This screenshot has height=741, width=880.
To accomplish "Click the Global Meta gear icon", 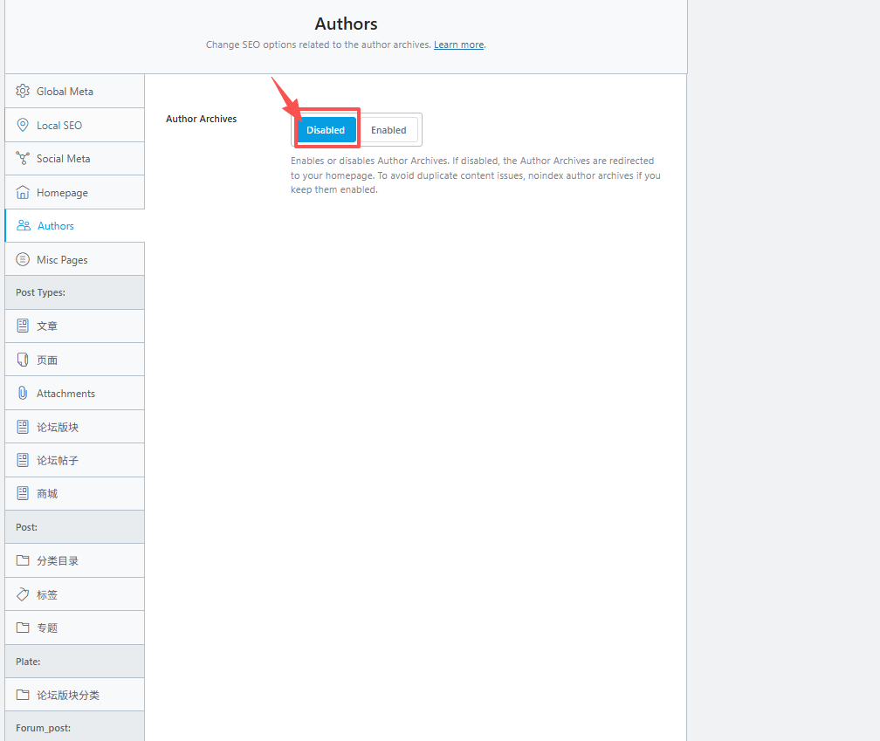I will [x=23, y=91].
